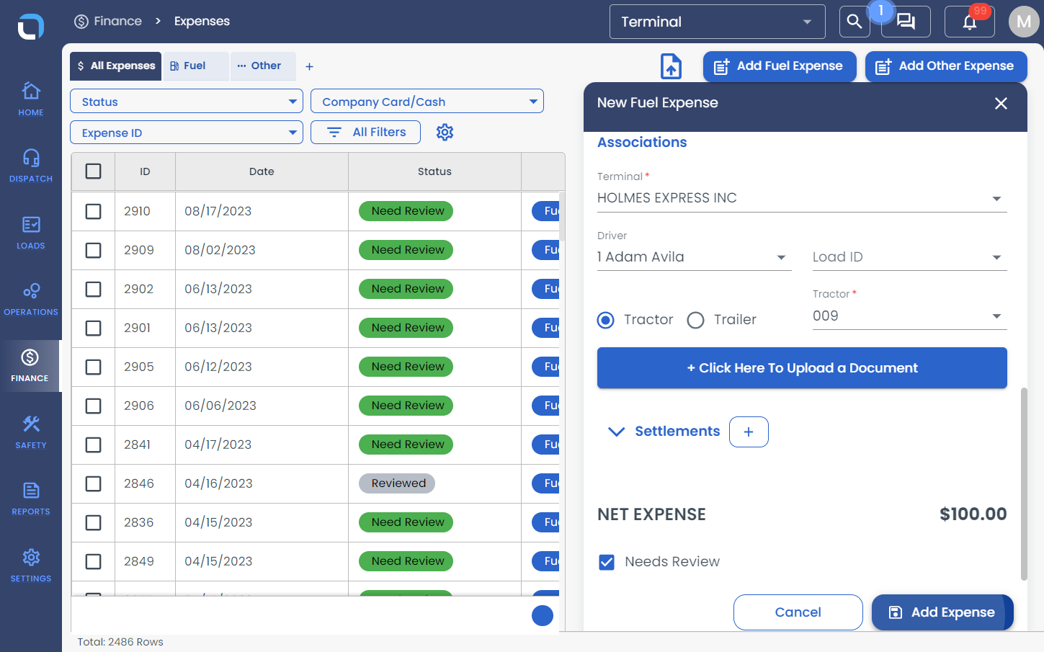Open All Filters button
Viewport: 1044px width, 652px height.
[x=365, y=133]
